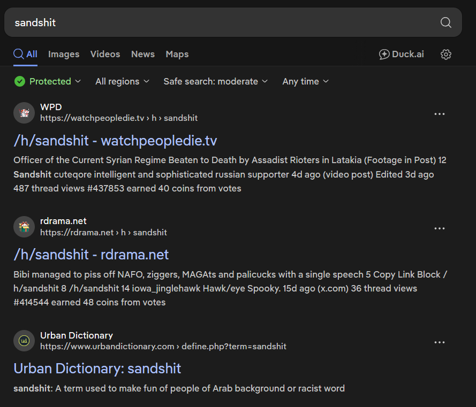Select the News tab
This screenshot has height=407, width=476.
tap(143, 54)
